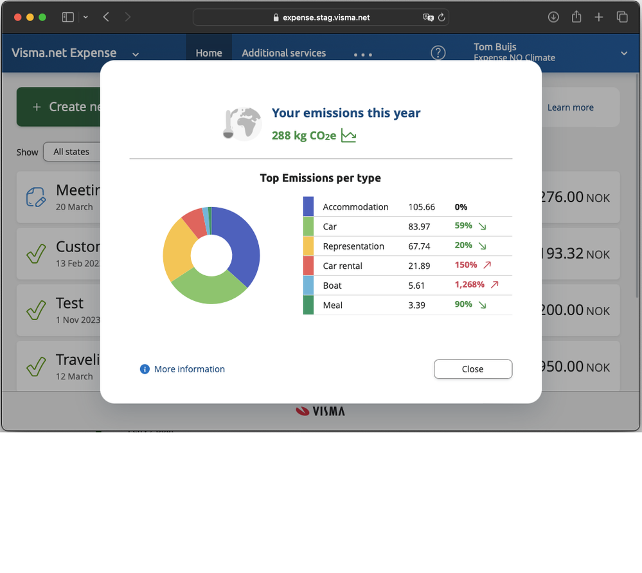
Task: Click the 200.00 NOK amount
Action: [575, 310]
